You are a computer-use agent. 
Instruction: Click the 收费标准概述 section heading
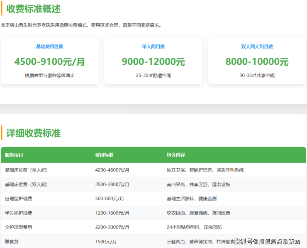pos(33,9)
